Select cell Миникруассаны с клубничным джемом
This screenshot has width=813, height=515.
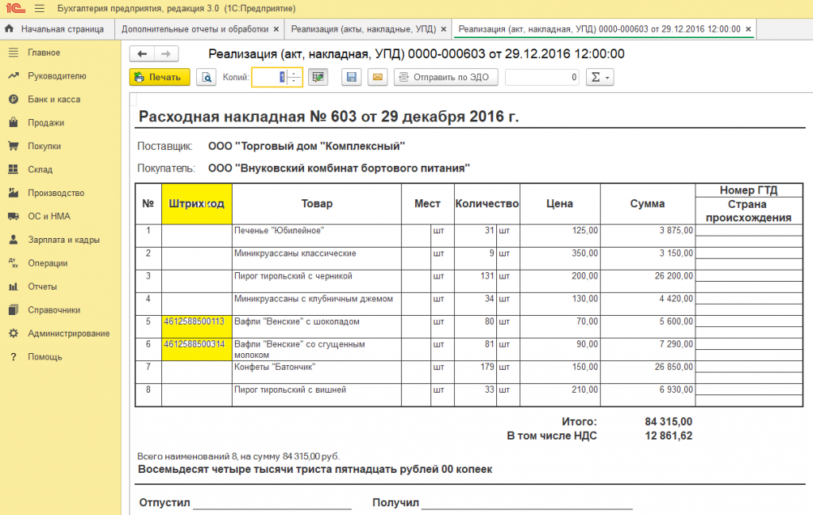coord(316,304)
